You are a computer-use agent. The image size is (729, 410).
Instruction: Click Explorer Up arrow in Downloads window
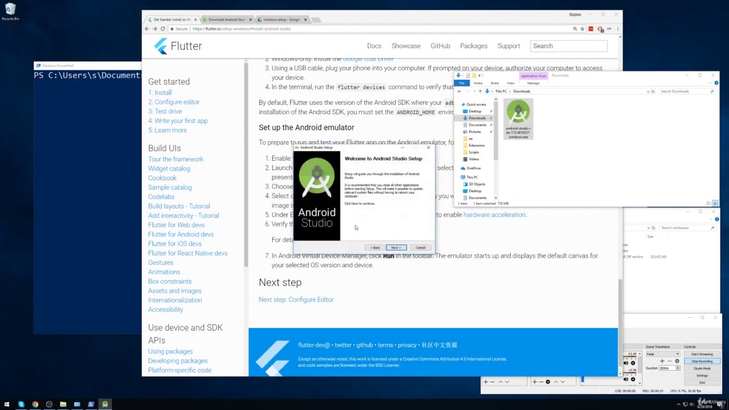[x=480, y=91]
